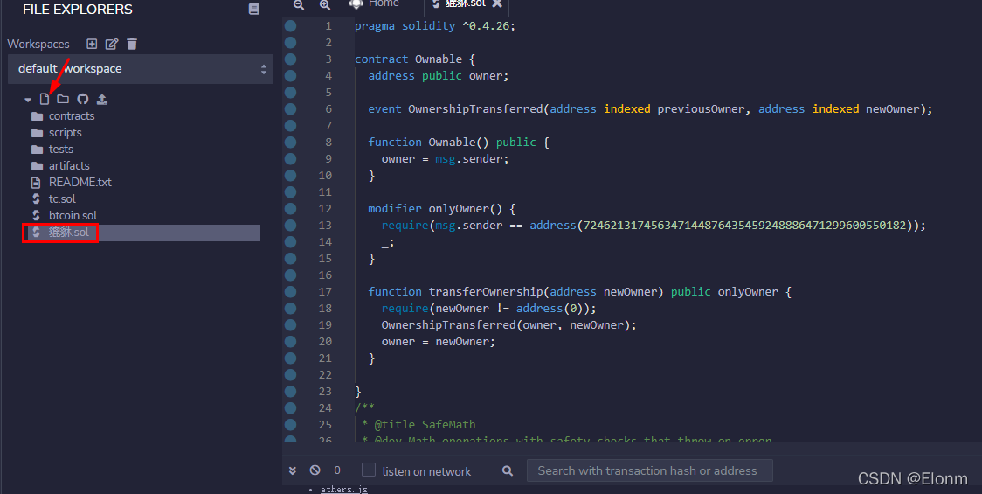Click the pending transactions counter 0

point(337,470)
